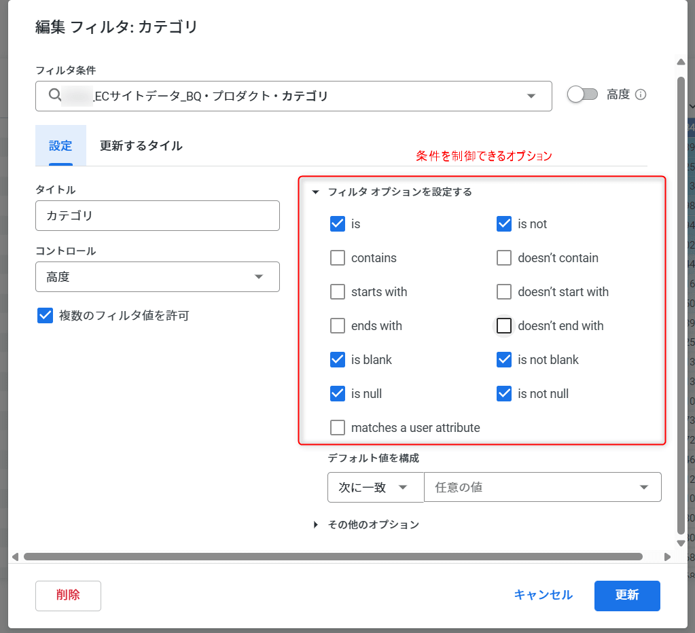Image resolution: width=695 pixels, height=633 pixels.
Task: Check the "doesn't start with" option
Action: (x=504, y=291)
